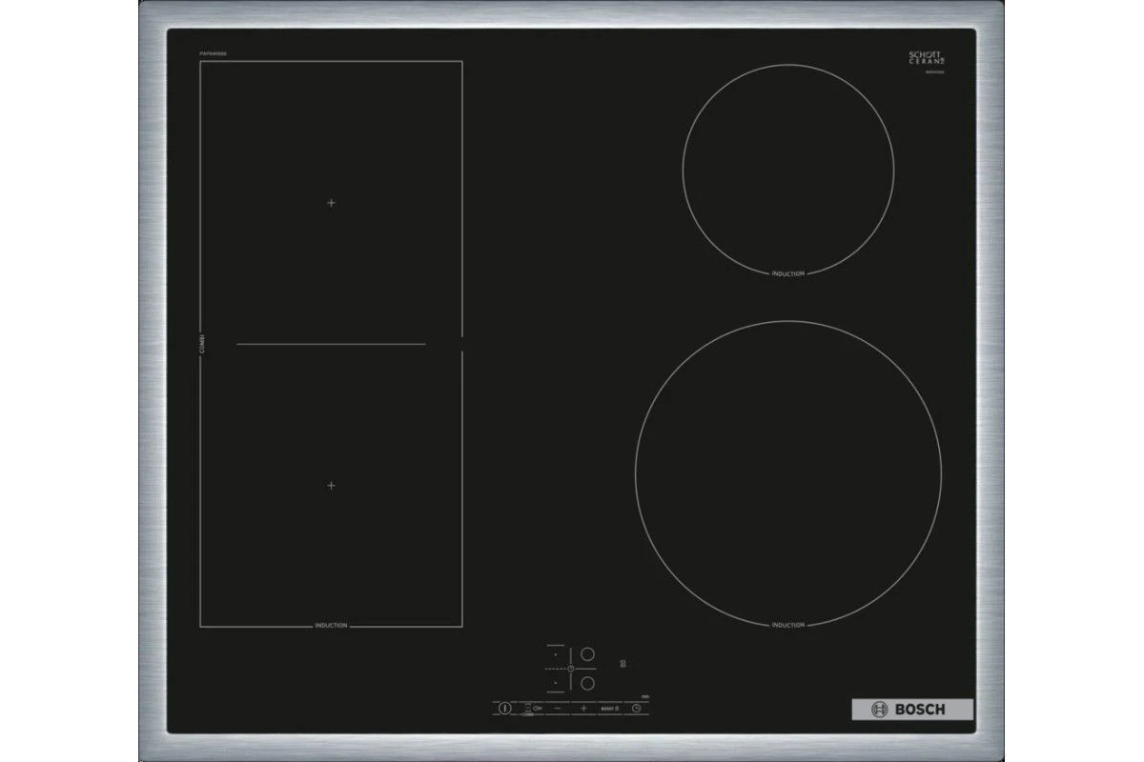This screenshot has width=1144, height=762.
Task: Click INDUCTION label under the large ring
Action: pos(788,625)
